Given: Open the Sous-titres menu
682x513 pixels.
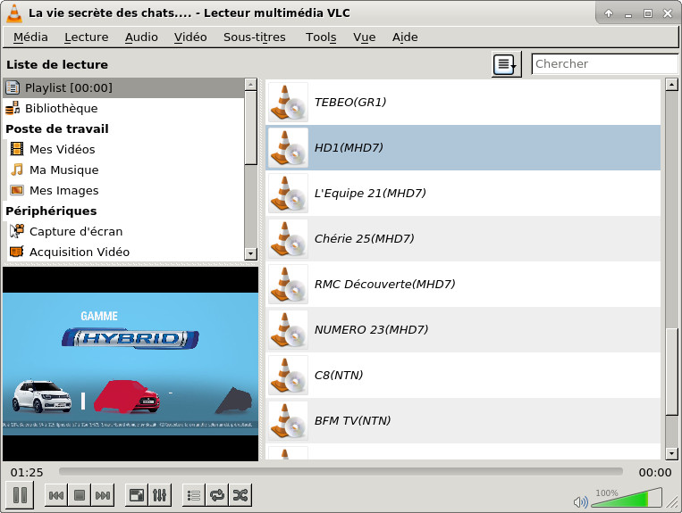Looking at the screenshot, I should click(x=255, y=37).
